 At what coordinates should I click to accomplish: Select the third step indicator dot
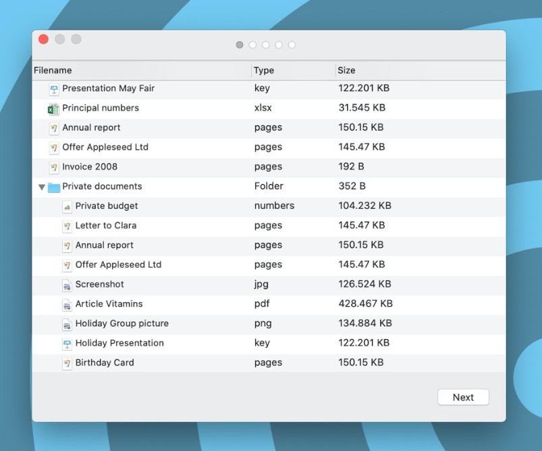click(x=266, y=45)
